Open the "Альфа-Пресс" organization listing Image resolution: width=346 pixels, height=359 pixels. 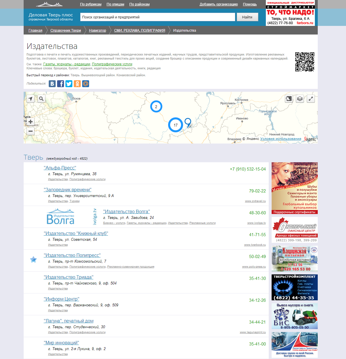pyautogui.click(x=60, y=168)
